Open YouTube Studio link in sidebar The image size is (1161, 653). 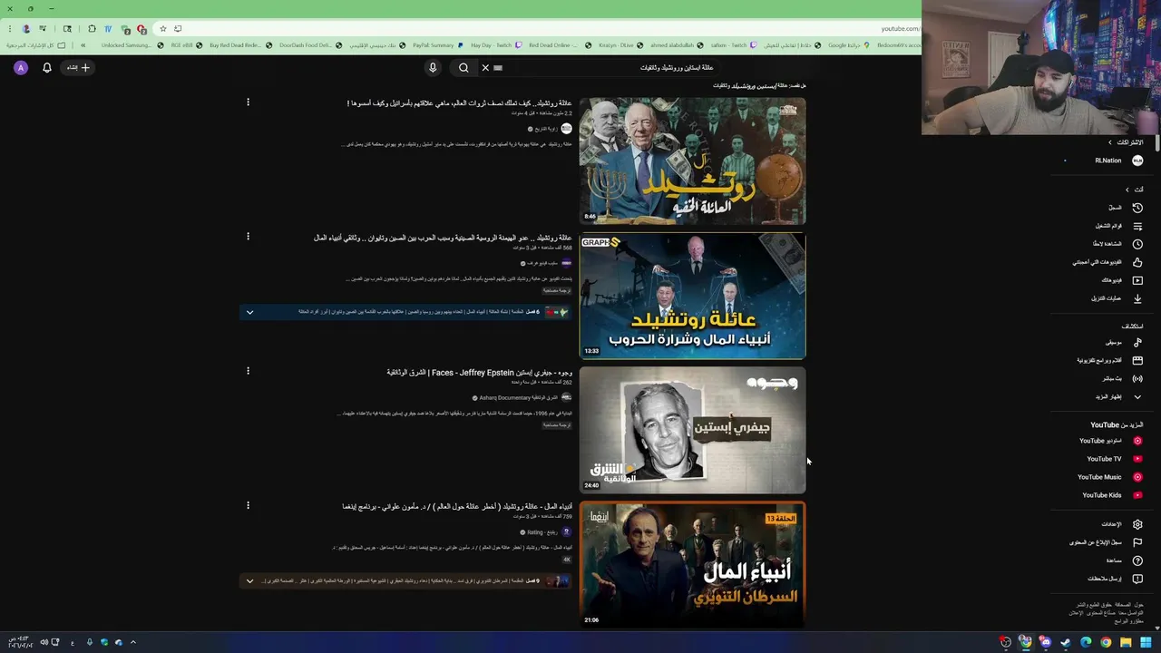click(x=1109, y=441)
